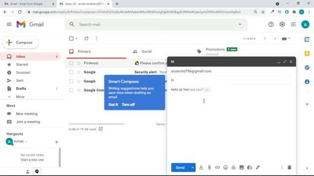Open more send options arrow
This screenshot has height=176, width=314.
pos(192,167)
